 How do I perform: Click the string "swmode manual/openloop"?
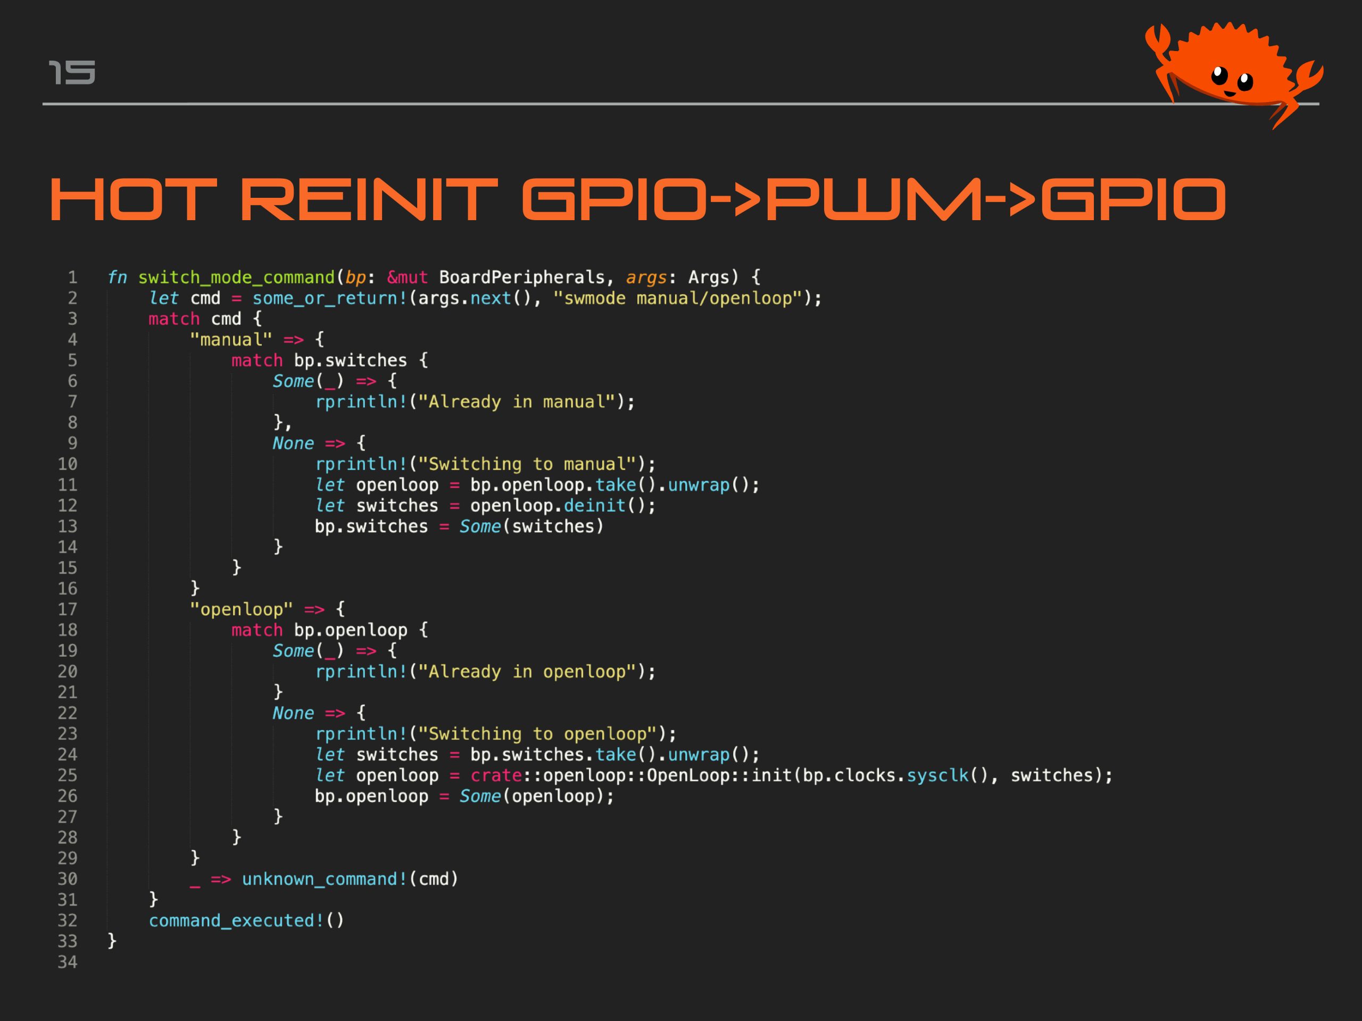pyautogui.click(x=677, y=298)
